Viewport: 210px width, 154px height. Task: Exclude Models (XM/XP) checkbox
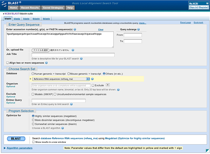coord(33,94)
